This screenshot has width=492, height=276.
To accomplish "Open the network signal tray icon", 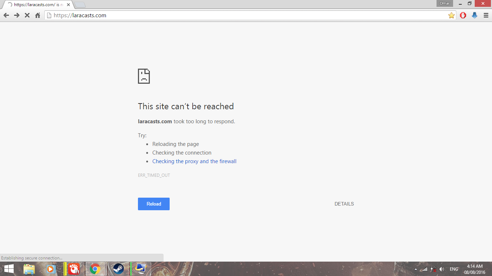I will 425,269.
